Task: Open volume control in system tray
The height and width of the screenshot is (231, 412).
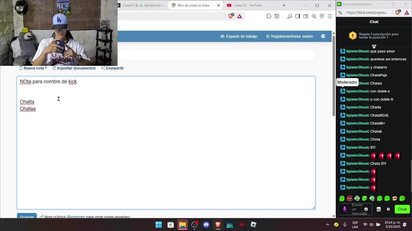Action: point(371,225)
